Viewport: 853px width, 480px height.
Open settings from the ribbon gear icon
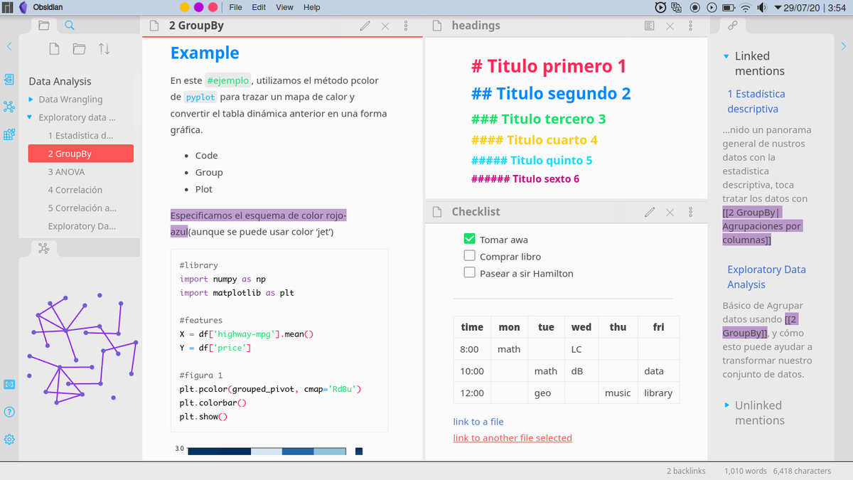coord(9,439)
